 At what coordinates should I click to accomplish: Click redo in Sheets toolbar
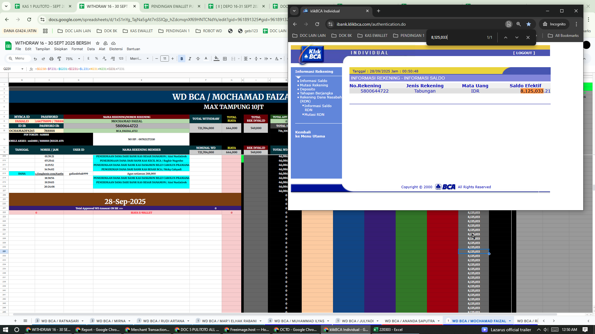pyautogui.click(x=43, y=59)
